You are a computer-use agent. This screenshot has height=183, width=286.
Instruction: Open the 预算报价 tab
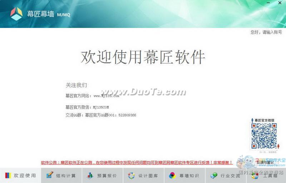coord(103,175)
